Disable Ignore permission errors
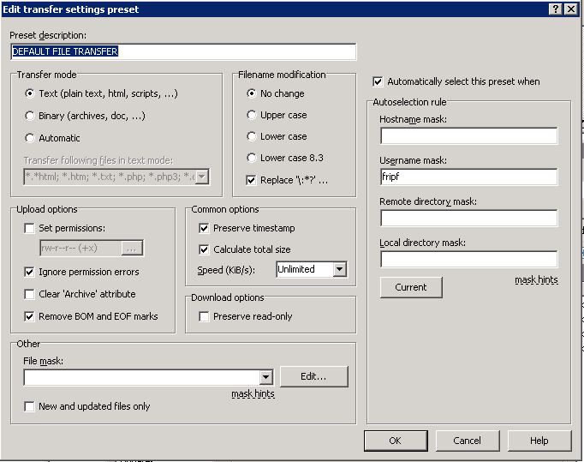 30,273
